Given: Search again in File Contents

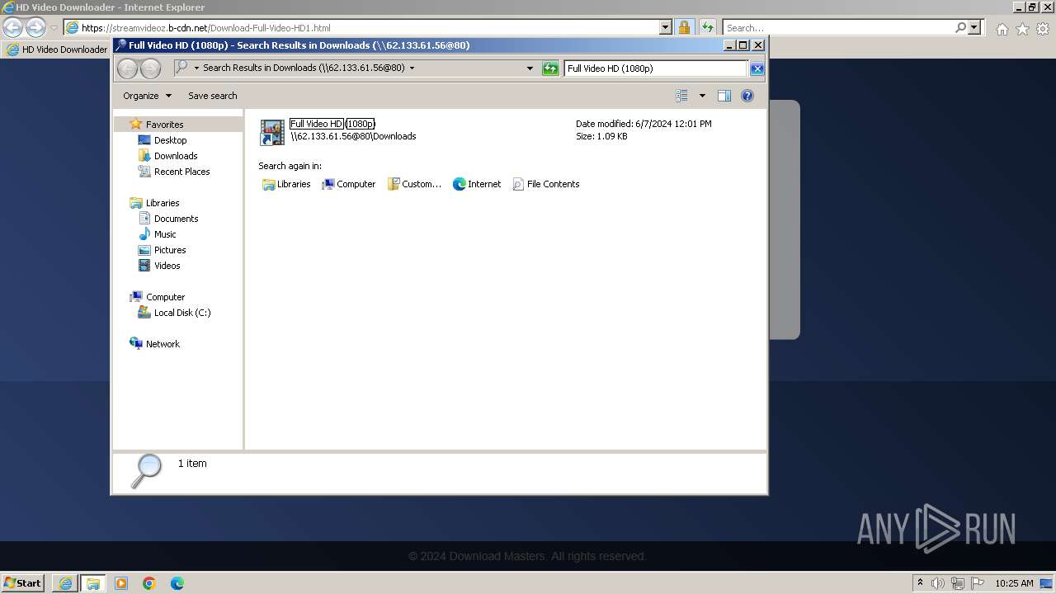Looking at the screenshot, I should [545, 184].
